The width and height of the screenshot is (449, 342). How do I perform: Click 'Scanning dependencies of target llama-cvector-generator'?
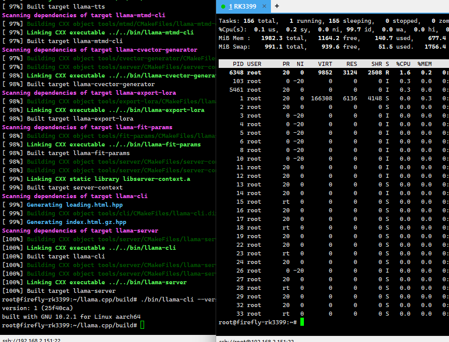click(x=99, y=50)
